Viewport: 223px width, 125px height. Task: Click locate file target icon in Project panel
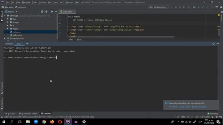pyautogui.click(x=42, y=11)
